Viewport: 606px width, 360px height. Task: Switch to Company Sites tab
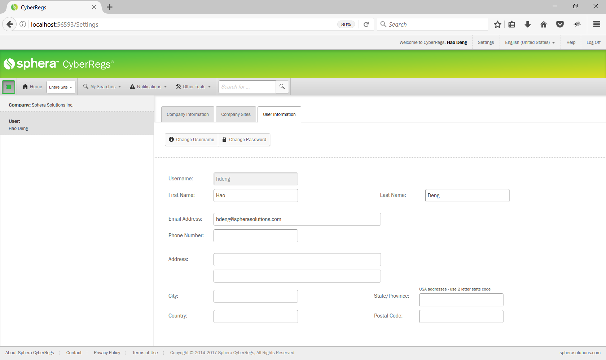(236, 114)
